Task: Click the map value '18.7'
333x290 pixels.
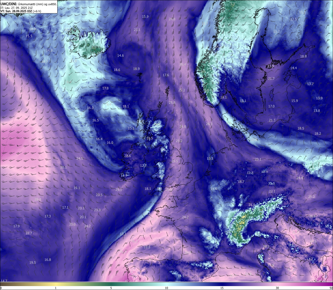Action: pos(241,182)
